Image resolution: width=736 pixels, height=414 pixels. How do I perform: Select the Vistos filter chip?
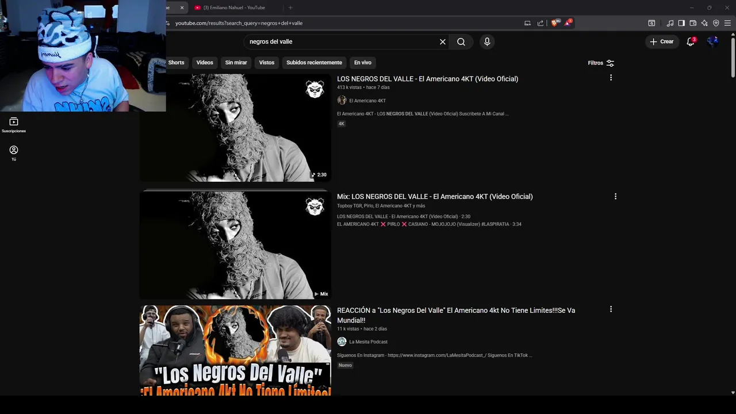267,62
